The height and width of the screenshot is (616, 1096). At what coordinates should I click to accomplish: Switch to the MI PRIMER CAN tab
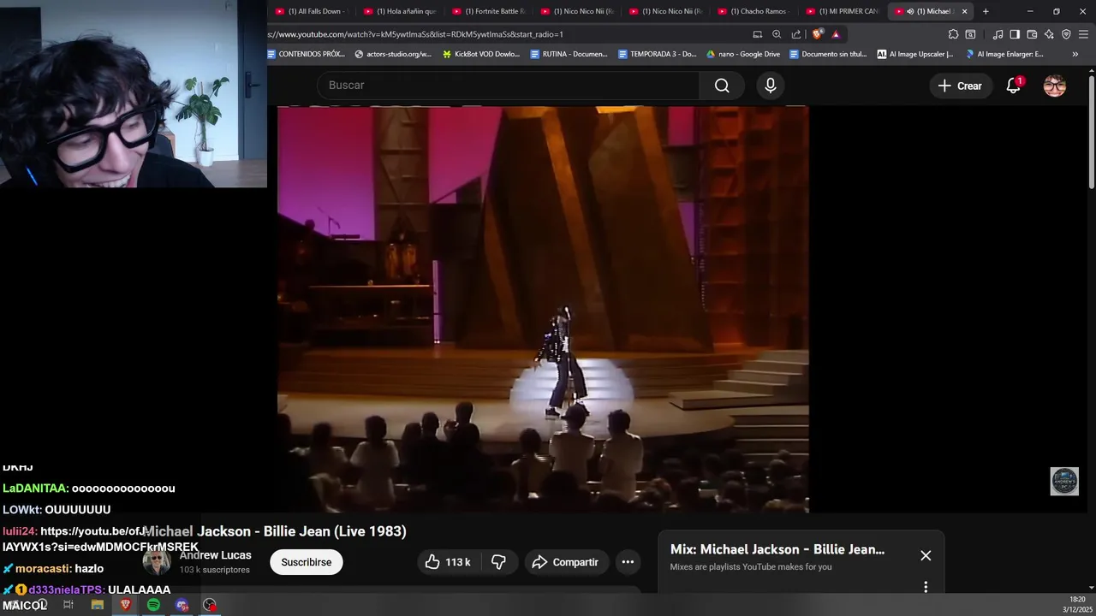(x=842, y=11)
